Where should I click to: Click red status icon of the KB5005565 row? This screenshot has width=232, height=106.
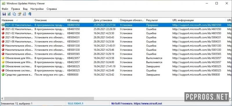pyautogui.click(x=3, y=54)
